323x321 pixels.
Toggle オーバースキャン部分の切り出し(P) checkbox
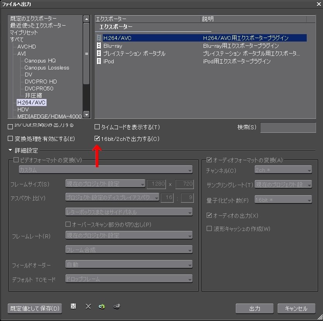tap(68, 224)
